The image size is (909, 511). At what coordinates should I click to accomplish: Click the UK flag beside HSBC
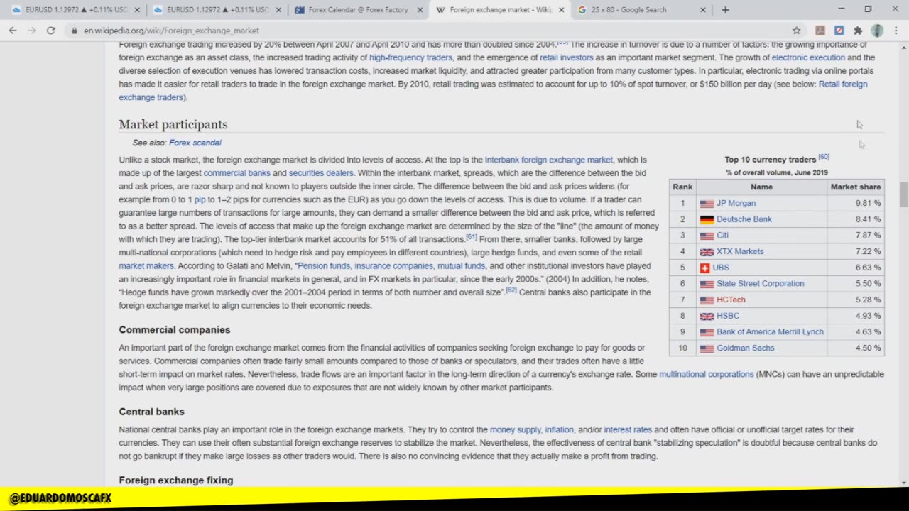point(707,317)
